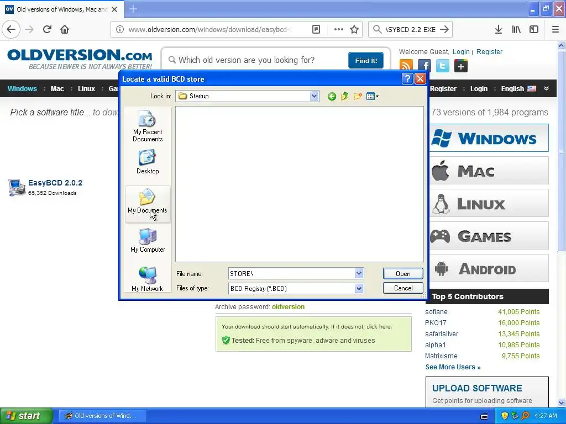
Task: Click the Open button in dialog
Action: (x=403, y=274)
